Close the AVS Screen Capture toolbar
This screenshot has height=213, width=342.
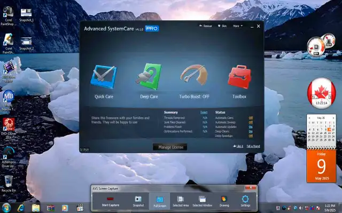point(251,187)
